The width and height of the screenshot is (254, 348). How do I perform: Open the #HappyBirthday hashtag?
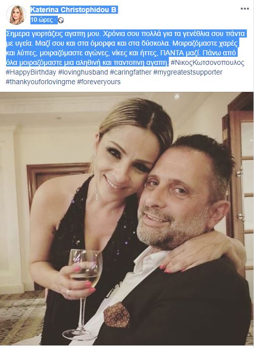tap(31, 73)
